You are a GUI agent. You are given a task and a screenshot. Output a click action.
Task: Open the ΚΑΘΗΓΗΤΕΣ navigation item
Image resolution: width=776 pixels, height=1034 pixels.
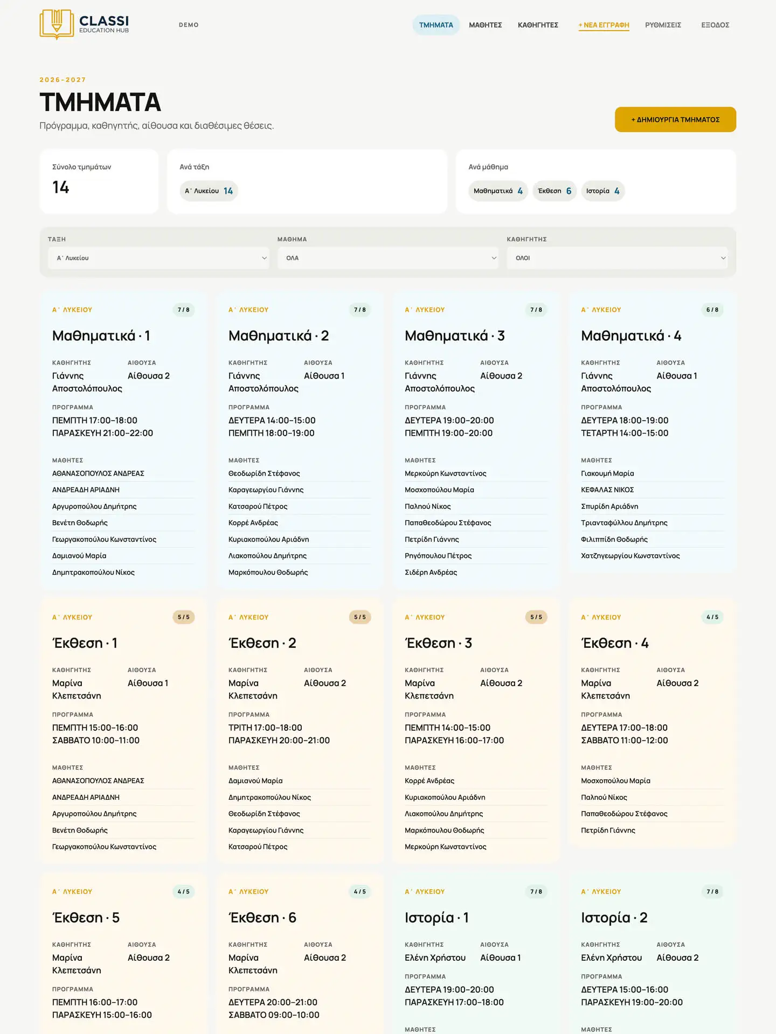pos(538,25)
